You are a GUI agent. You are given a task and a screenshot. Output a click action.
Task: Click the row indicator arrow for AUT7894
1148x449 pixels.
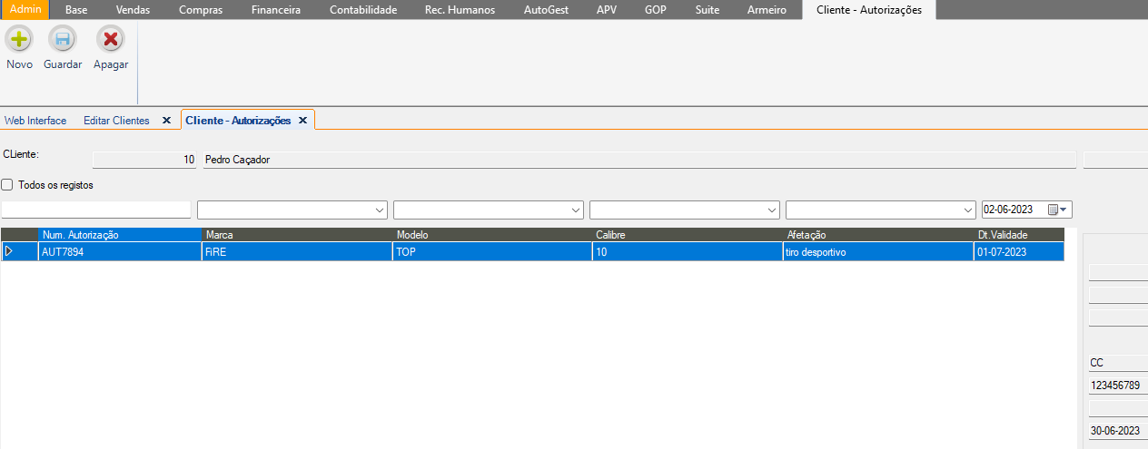[x=10, y=252]
